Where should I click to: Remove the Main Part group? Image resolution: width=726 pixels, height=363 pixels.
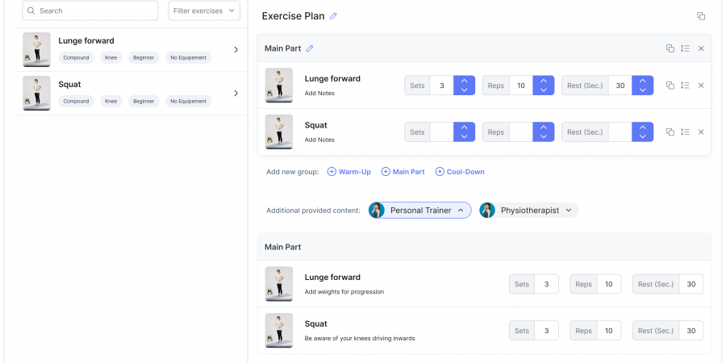tap(701, 48)
